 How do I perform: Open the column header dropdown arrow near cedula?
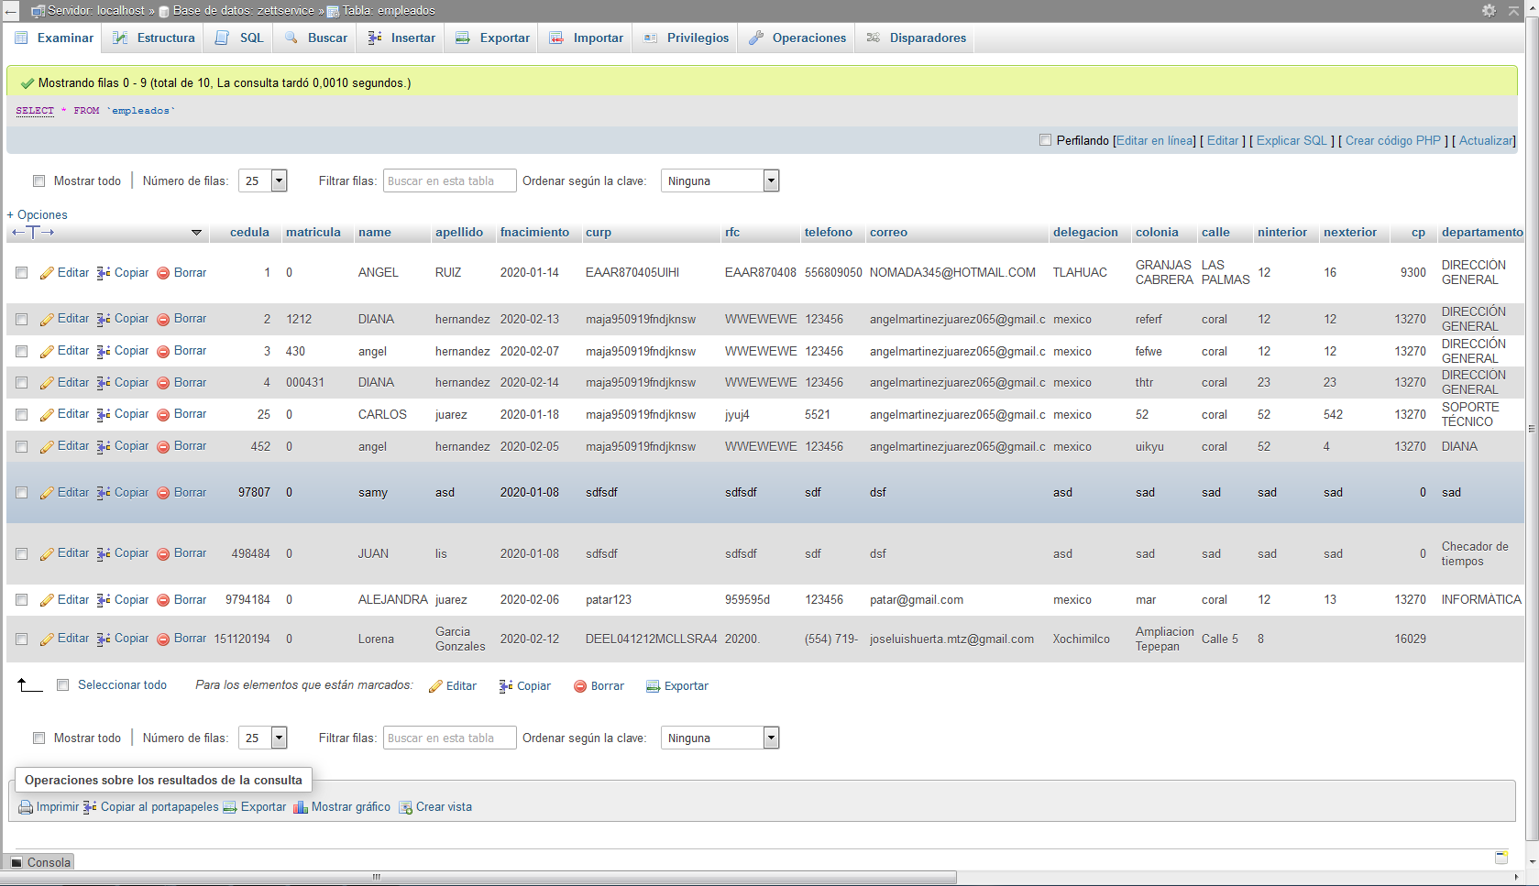pos(196,233)
